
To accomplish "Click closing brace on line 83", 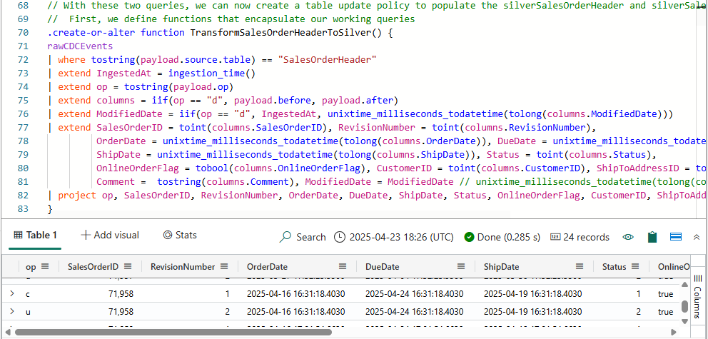I will (50, 208).
